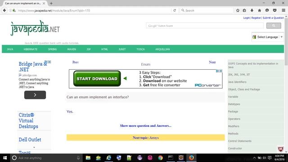Close the Bridge Java ad with X
The height and width of the screenshot is (162, 288).
pos(49,62)
